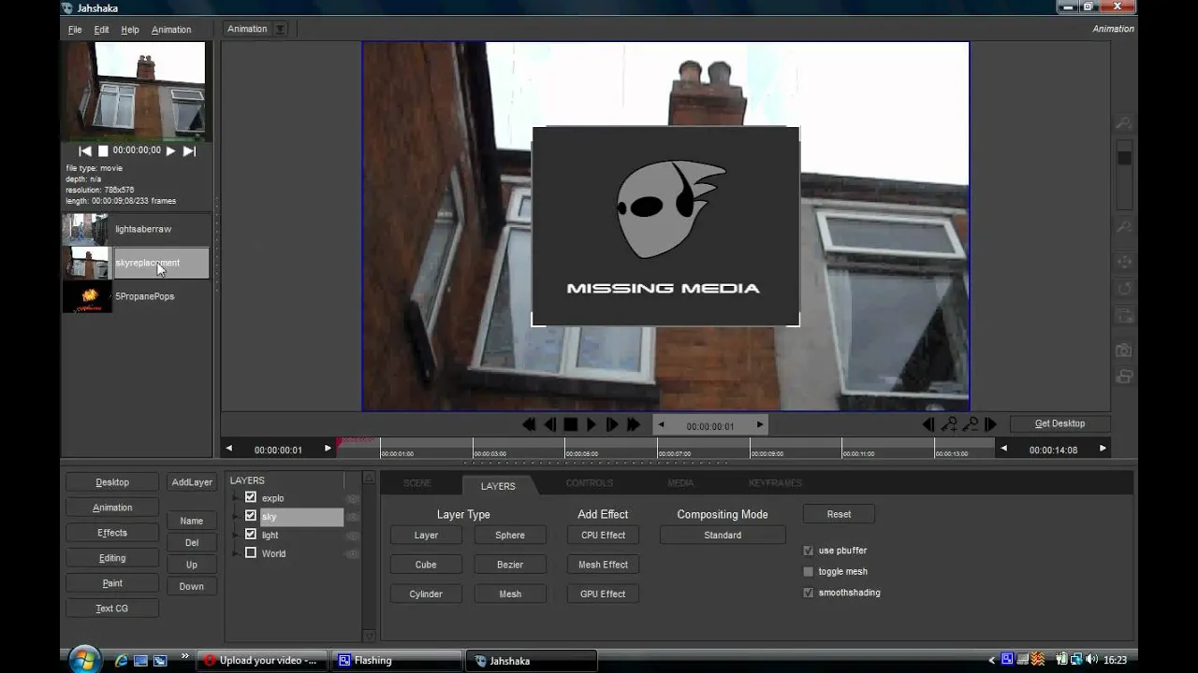Open the File menu

coord(75,30)
